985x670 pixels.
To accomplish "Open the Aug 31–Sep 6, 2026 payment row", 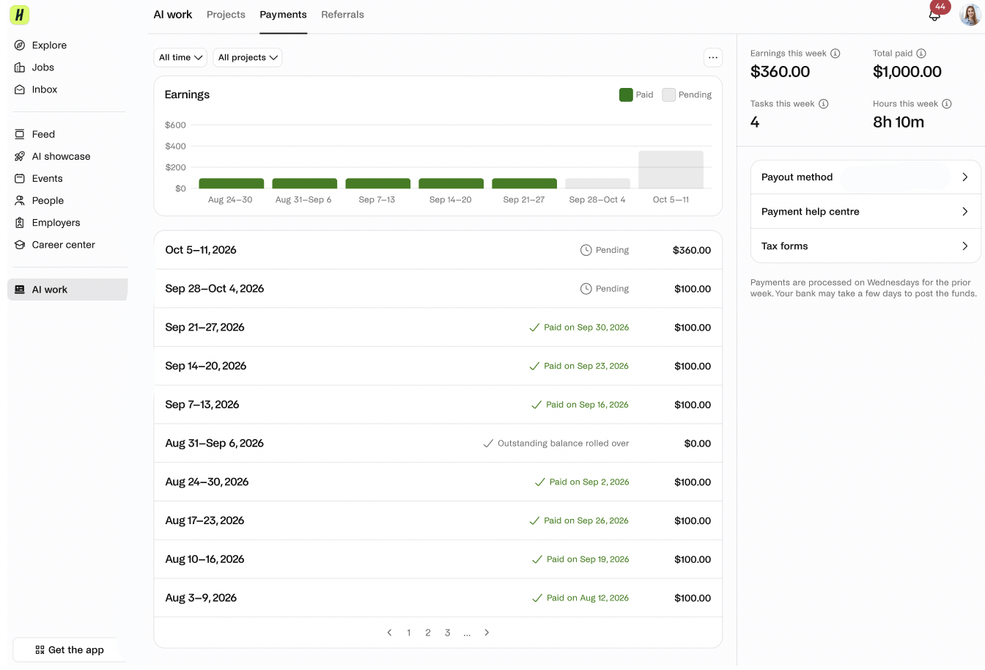I will coord(438,443).
